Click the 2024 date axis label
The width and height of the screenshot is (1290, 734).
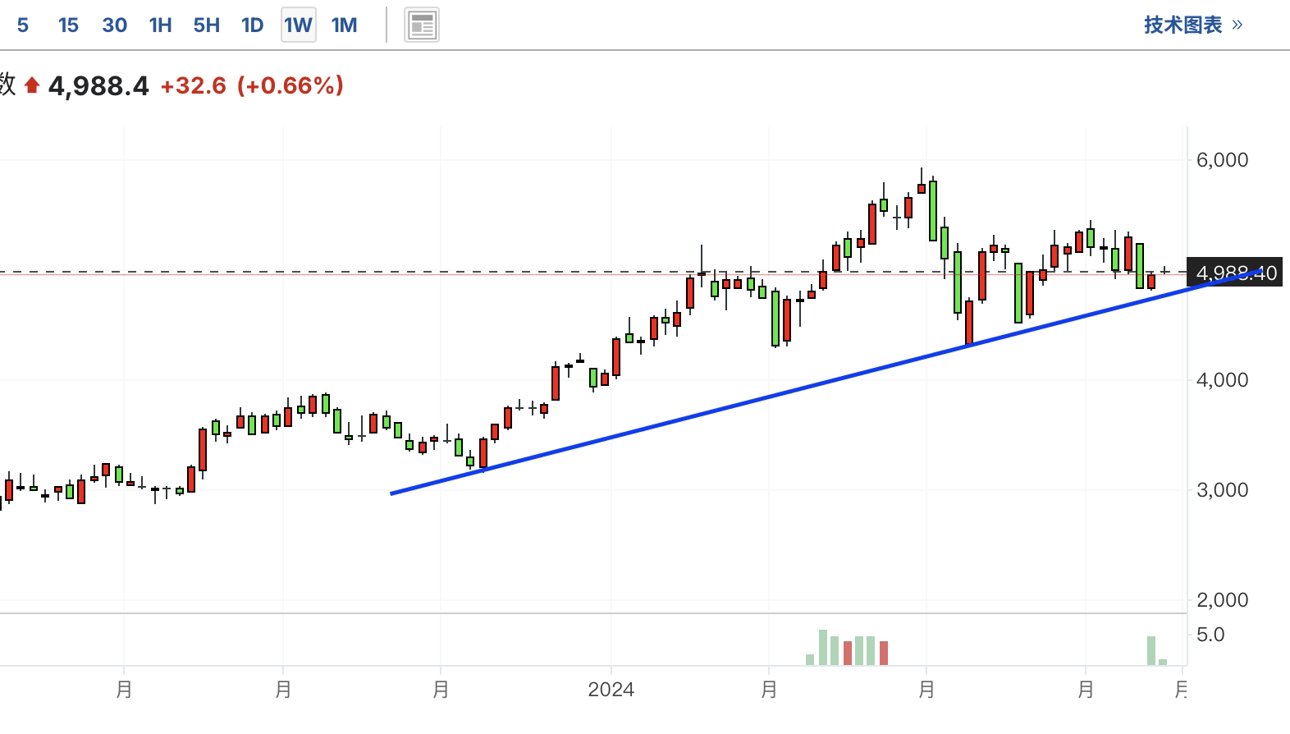[x=611, y=689]
